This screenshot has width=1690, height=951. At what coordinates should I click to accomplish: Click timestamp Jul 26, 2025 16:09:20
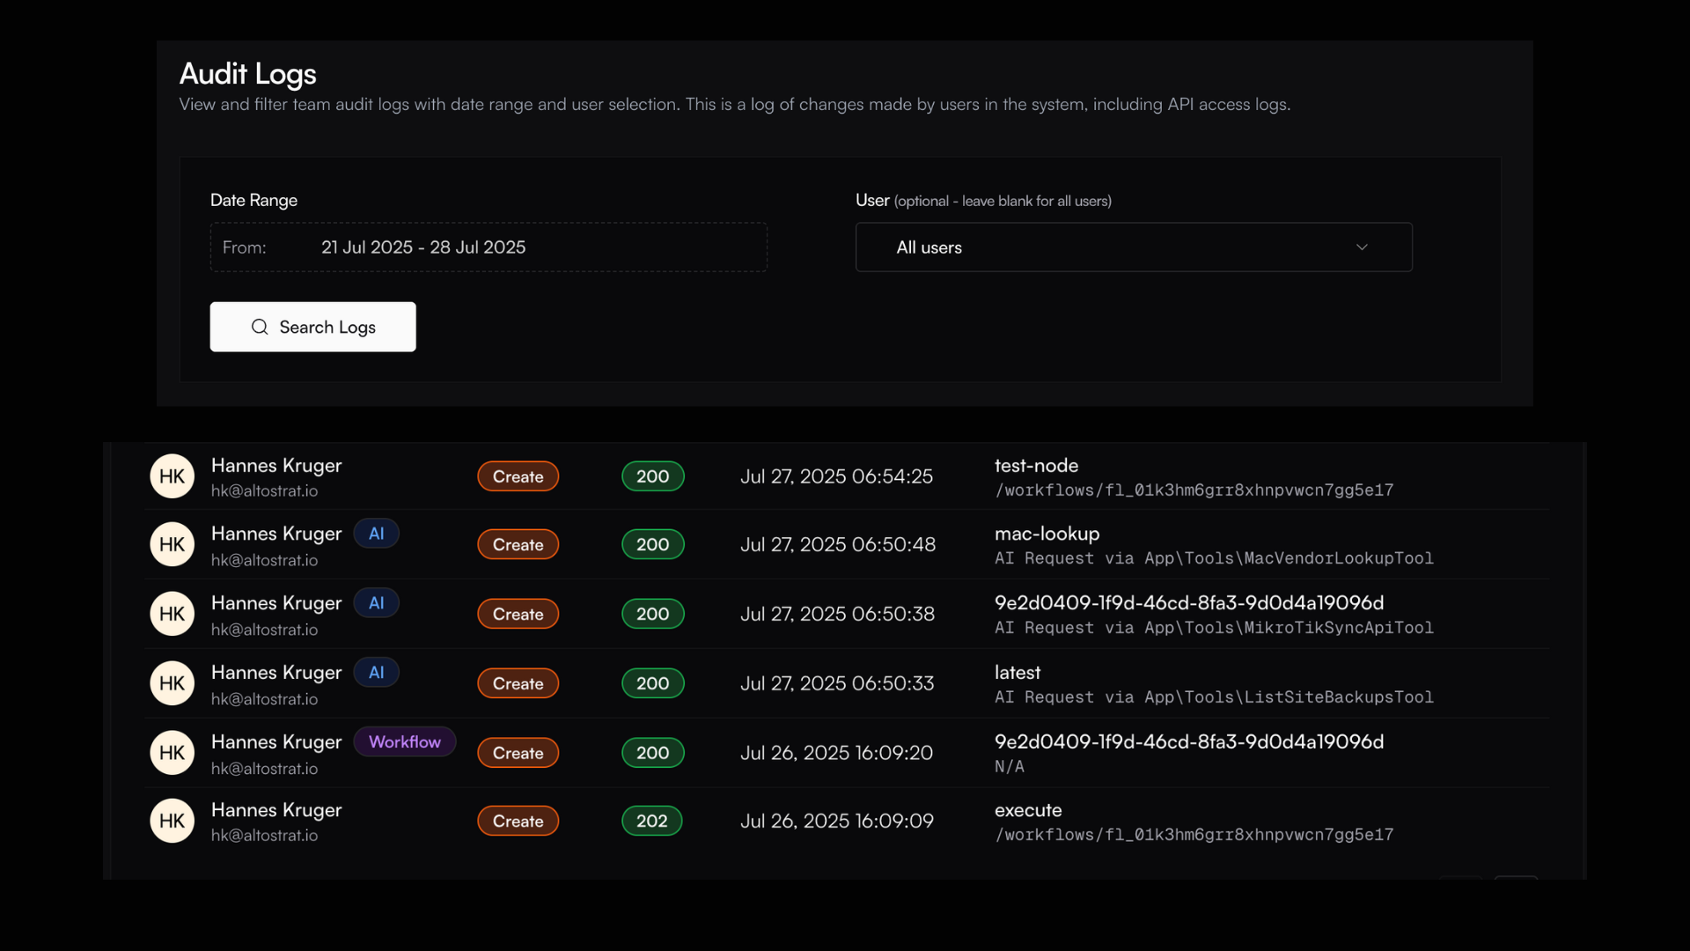click(836, 753)
